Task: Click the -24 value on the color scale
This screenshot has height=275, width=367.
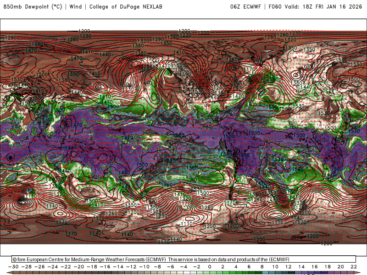Action: 53,267
